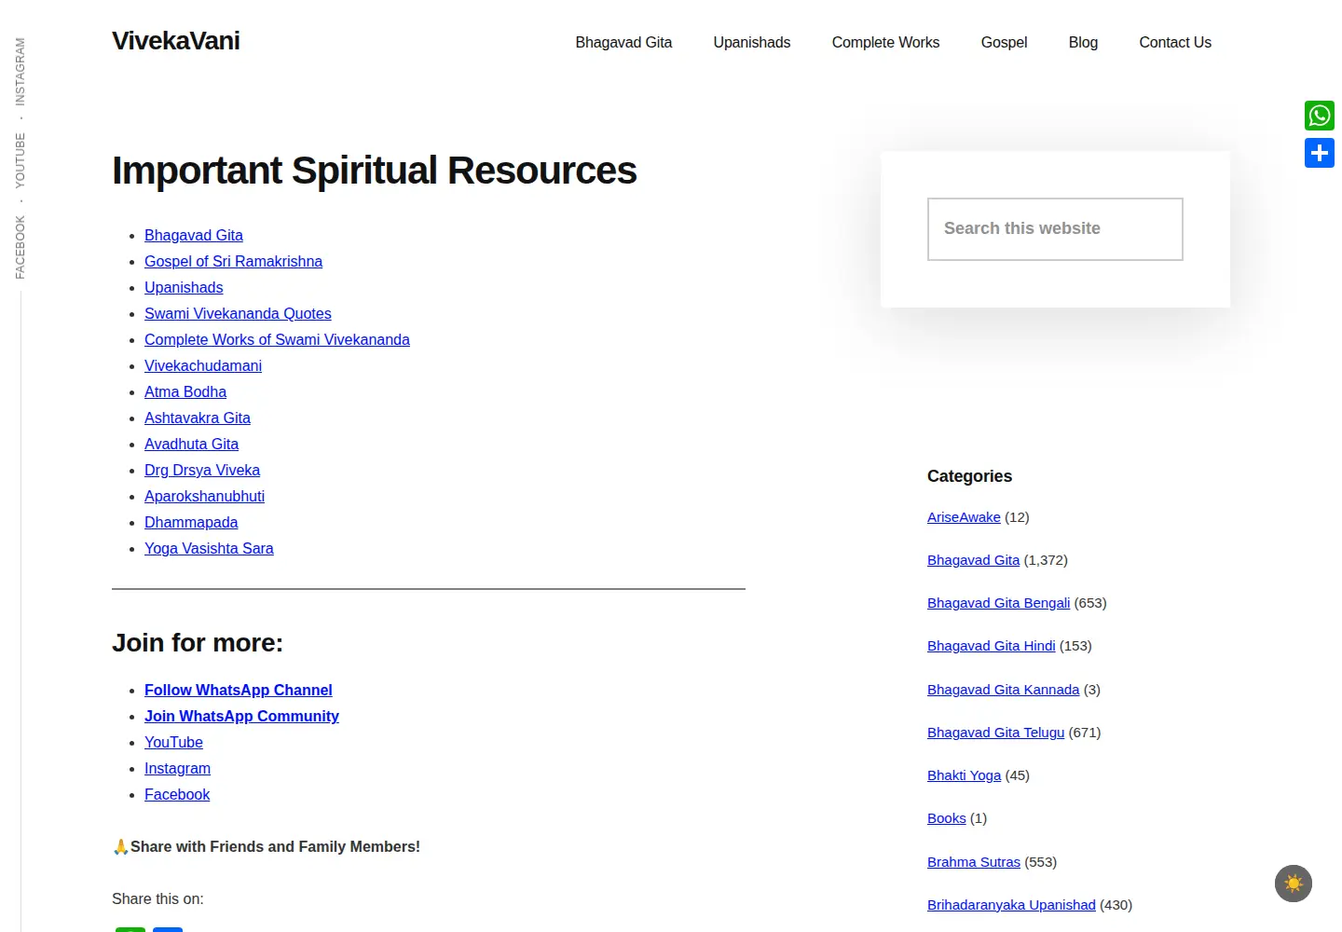
Task: Open YouTube link under Join for more
Action: [x=173, y=742]
